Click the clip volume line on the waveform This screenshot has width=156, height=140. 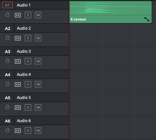111,7
